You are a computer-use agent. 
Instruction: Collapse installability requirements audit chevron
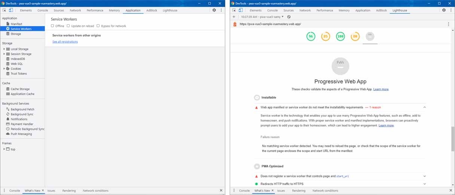(x=424, y=107)
